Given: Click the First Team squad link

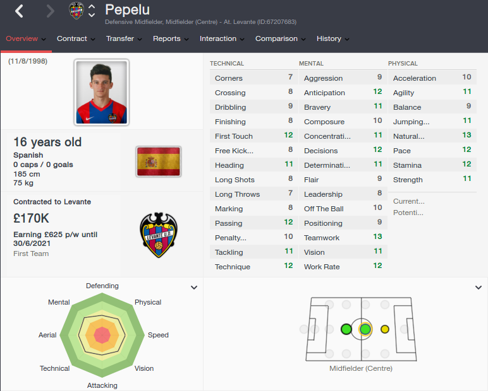Looking at the screenshot, I should click(31, 254).
